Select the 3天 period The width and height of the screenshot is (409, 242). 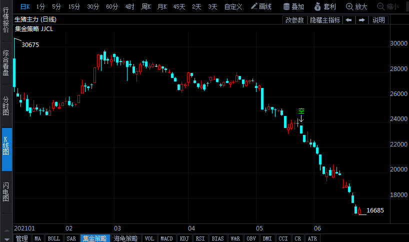coord(212,7)
